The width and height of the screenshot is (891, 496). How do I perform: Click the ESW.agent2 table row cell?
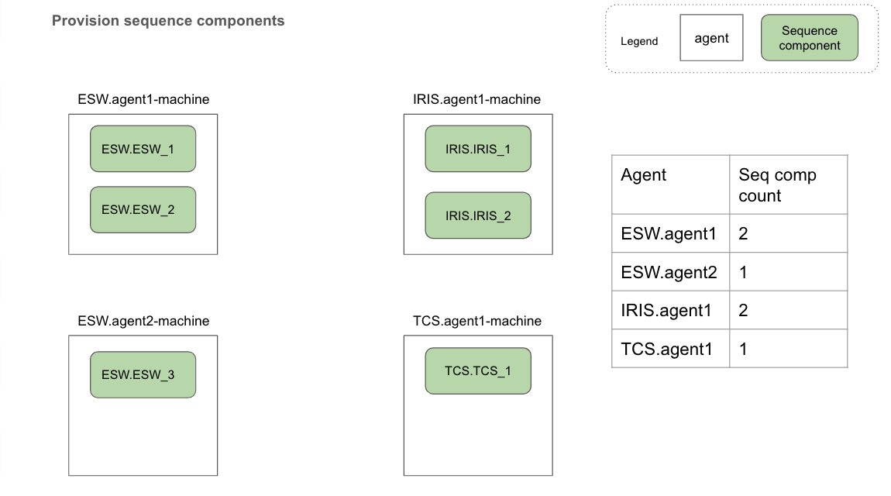670,272
